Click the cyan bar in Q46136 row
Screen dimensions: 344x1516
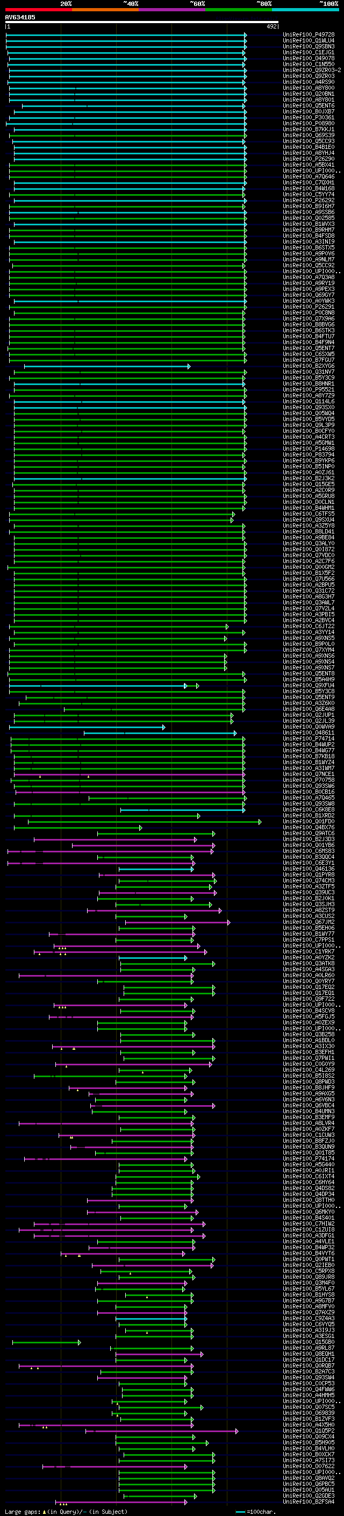pyautogui.click(x=156, y=869)
